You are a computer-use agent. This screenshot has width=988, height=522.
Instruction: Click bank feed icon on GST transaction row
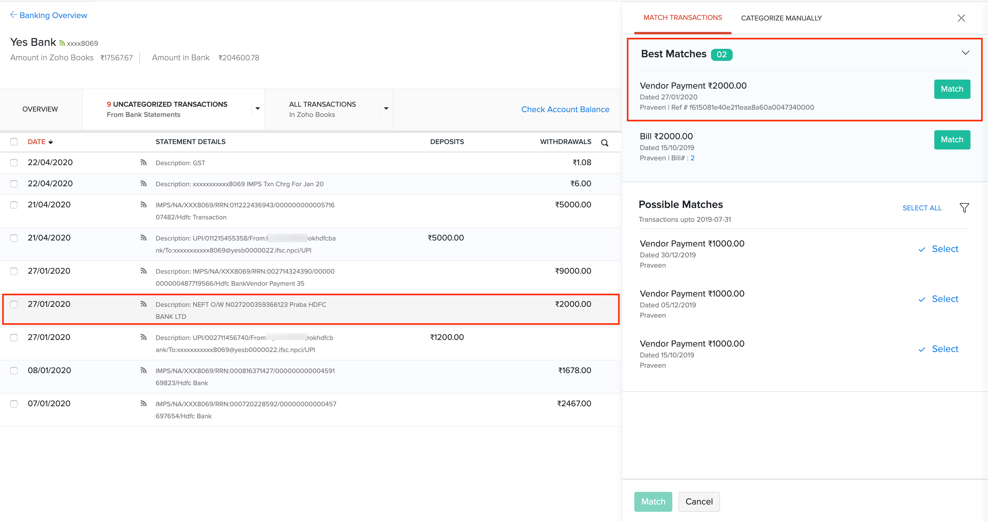tap(143, 162)
